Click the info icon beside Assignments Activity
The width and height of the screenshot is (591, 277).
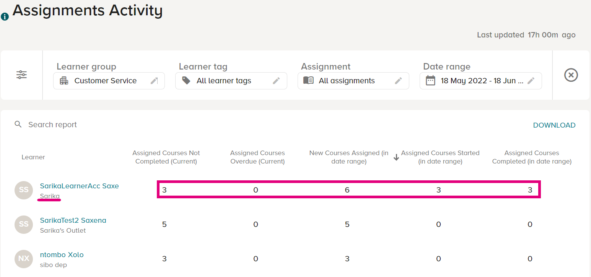pyautogui.click(x=5, y=17)
